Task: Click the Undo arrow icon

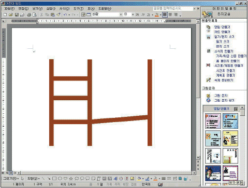Action: point(65,15)
